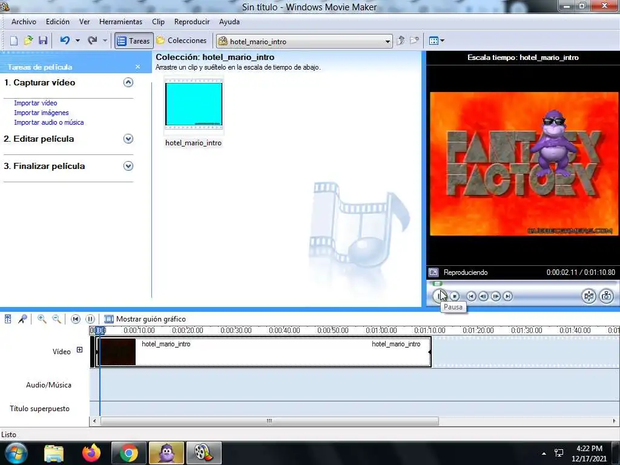Close the Tareas de película pane
This screenshot has height=465, width=620.
click(x=137, y=67)
